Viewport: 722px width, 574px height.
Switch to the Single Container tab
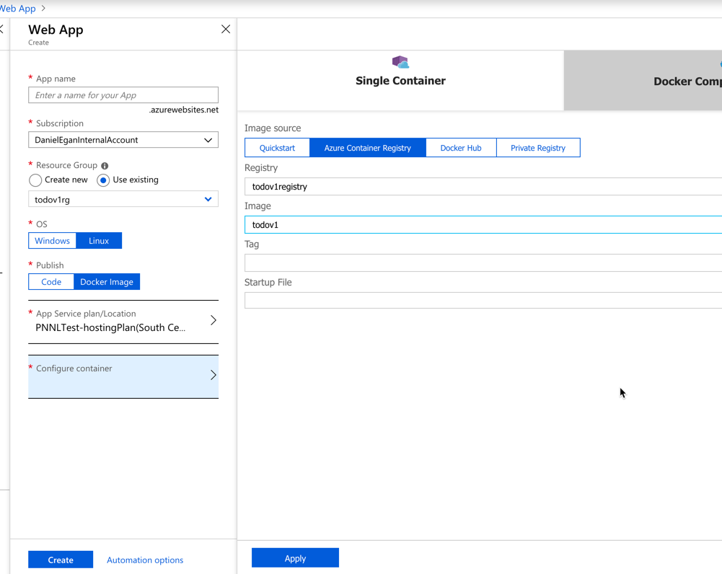click(x=400, y=81)
